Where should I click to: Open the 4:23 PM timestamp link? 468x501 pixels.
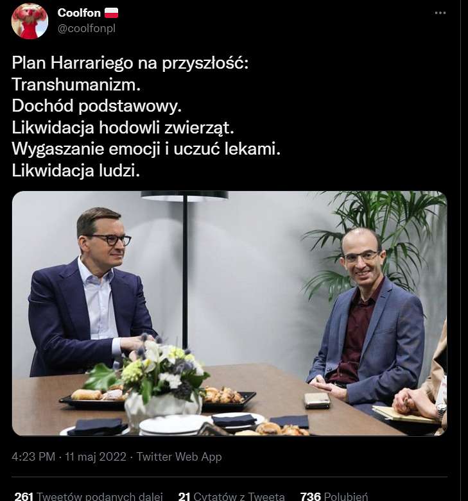click(x=69, y=457)
